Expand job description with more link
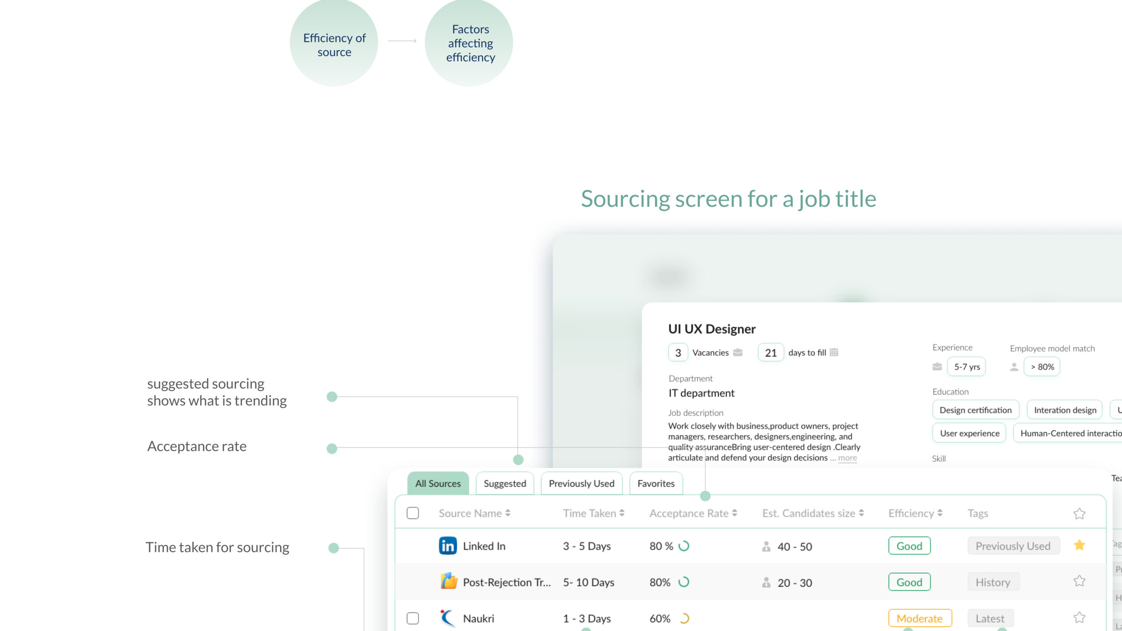The height and width of the screenshot is (631, 1122). tap(847, 458)
